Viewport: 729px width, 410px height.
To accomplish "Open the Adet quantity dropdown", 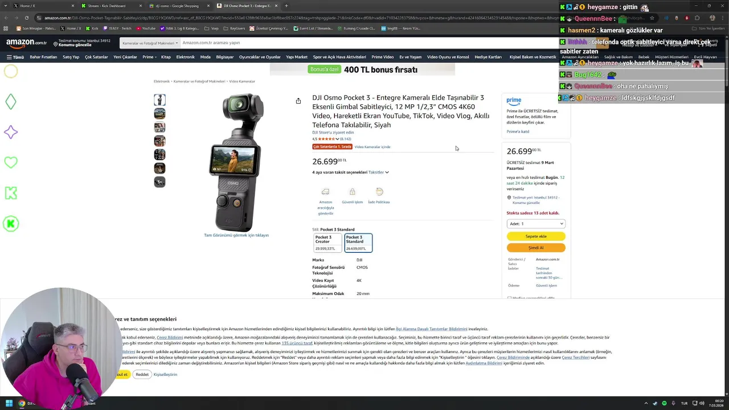I will 536,224.
